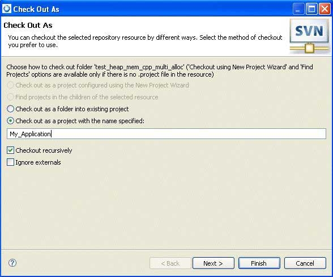Cancel the checkout wizard
The image size is (333, 277).
point(305,263)
